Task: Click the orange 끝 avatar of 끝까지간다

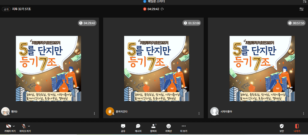Action: click(x=110, y=111)
